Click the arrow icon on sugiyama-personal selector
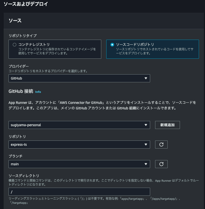The image size is (205, 209). [x=146, y=125]
